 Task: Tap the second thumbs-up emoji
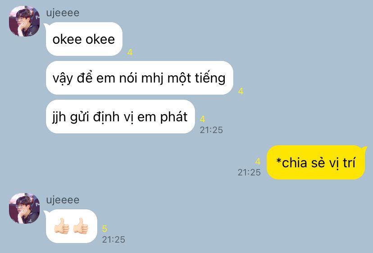point(81,226)
